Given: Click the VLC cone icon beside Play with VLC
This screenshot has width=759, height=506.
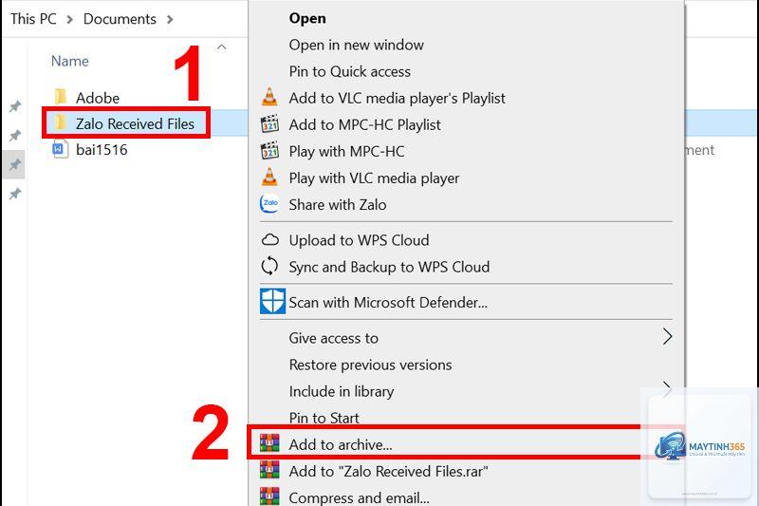Looking at the screenshot, I should pyautogui.click(x=269, y=178).
